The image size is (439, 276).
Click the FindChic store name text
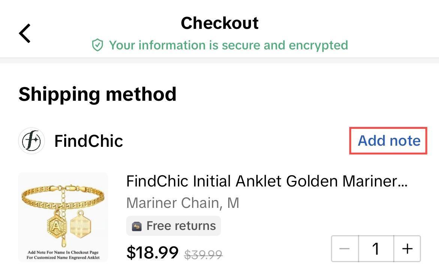[x=89, y=141]
